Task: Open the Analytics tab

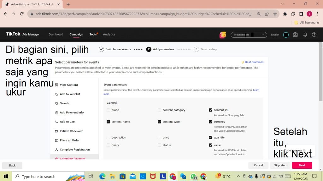Action: click(x=109, y=35)
